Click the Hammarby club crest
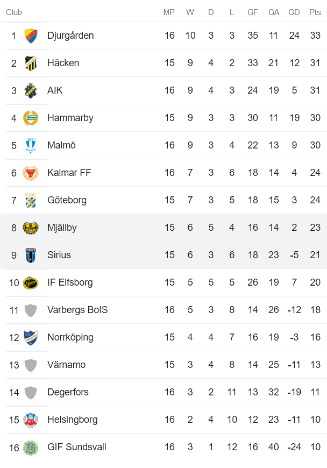327x468 pixels. pos(31,118)
